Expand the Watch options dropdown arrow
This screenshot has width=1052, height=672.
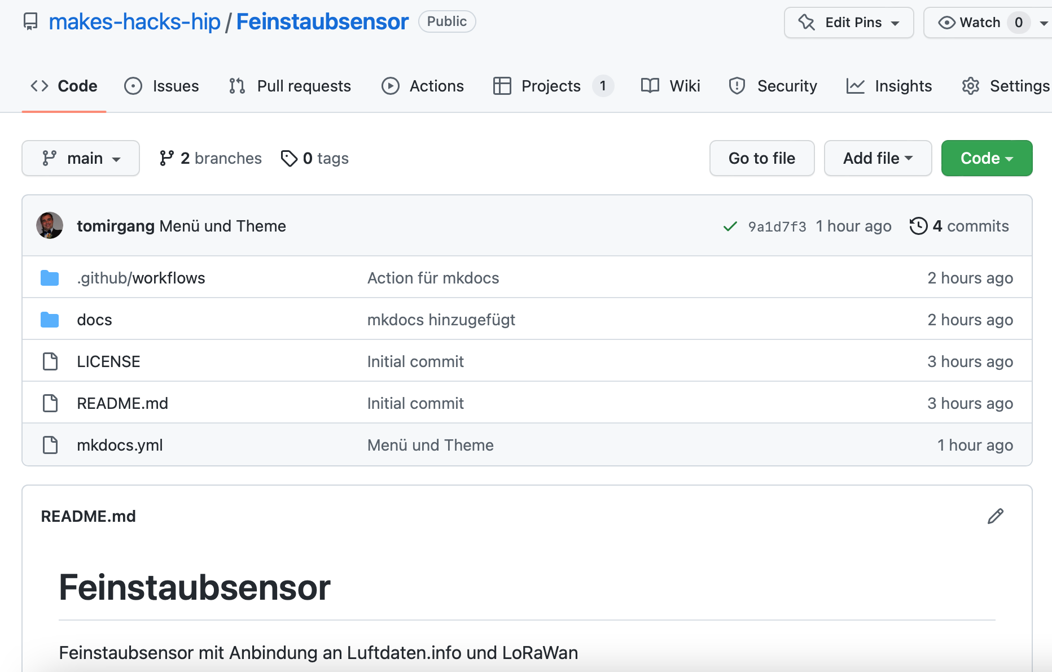[x=1044, y=23]
